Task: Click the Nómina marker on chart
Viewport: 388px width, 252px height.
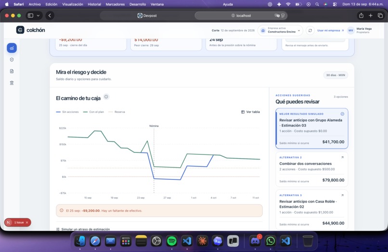Action: (154, 126)
